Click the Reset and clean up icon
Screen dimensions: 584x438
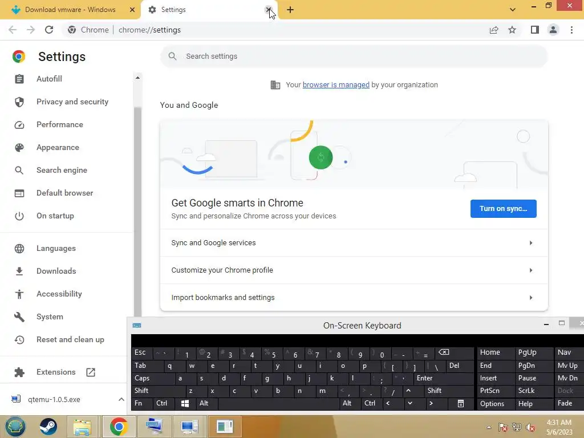pos(19,340)
